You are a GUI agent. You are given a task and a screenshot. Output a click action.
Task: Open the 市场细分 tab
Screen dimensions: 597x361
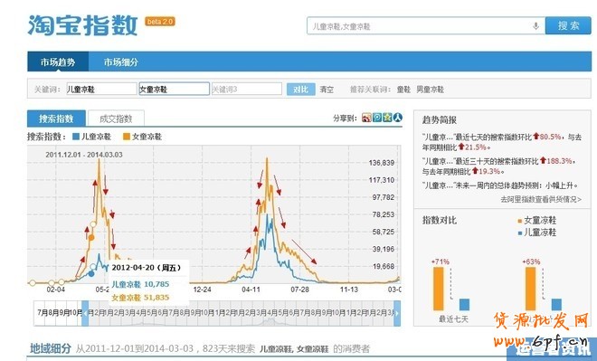point(121,62)
